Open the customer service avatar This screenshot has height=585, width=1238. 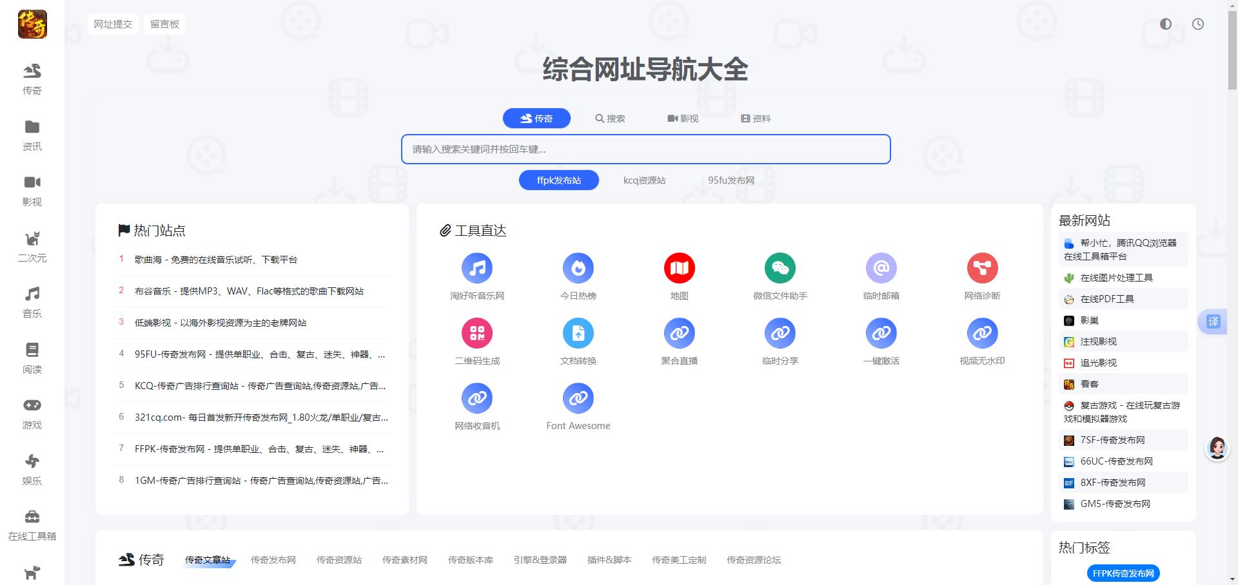(1217, 448)
